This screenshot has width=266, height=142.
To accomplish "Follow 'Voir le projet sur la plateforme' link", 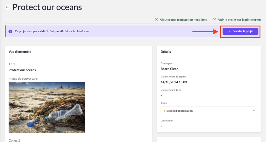I will point(239,20).
